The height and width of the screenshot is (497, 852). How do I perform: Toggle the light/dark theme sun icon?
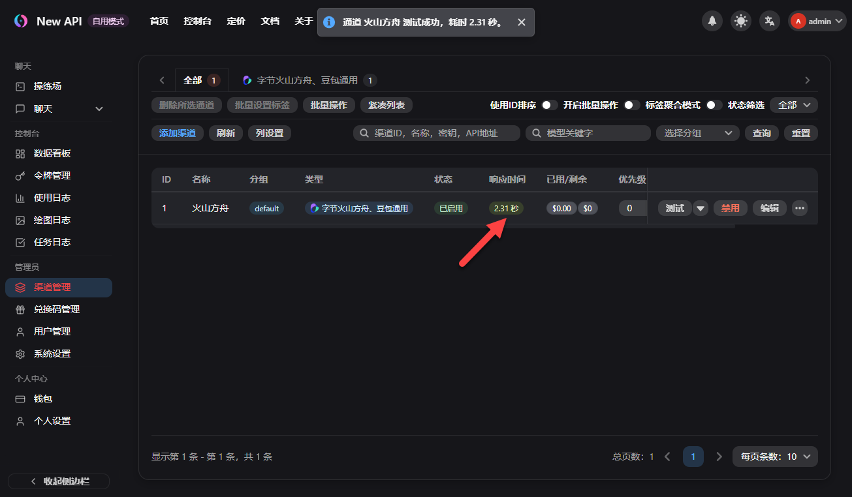(740, 20)
